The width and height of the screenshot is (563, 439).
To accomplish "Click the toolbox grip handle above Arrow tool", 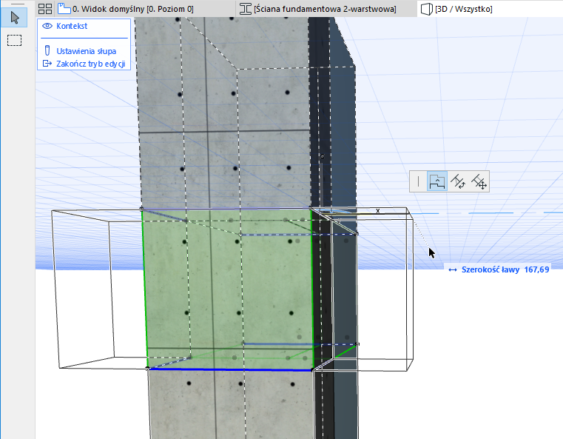I will point(17,3).
